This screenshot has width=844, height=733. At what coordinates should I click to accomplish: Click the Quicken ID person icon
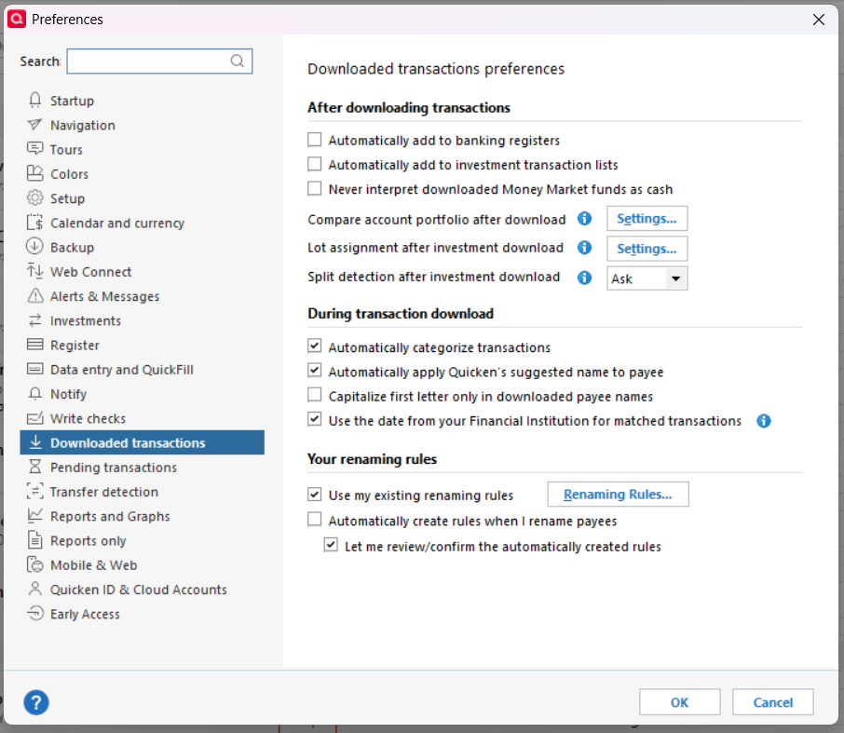[35, 589]
